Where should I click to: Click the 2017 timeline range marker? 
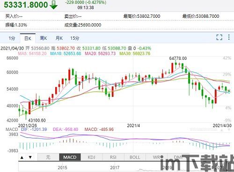pyautogui.click(x=115, y=168)
